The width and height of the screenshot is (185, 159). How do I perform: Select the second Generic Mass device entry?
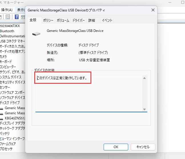pyautogui.click(x=15, y=113)
